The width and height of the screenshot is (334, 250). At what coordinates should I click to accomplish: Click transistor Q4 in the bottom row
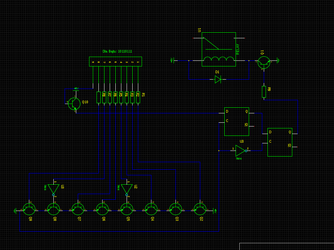[151, 209]
